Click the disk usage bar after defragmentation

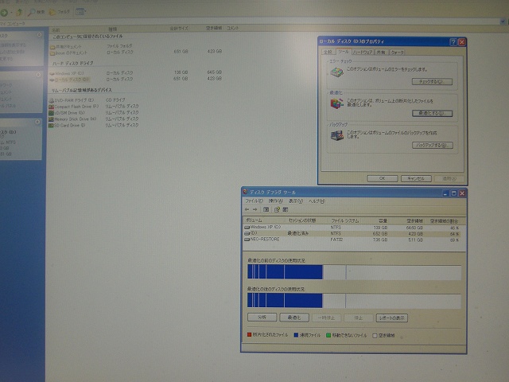354,301
